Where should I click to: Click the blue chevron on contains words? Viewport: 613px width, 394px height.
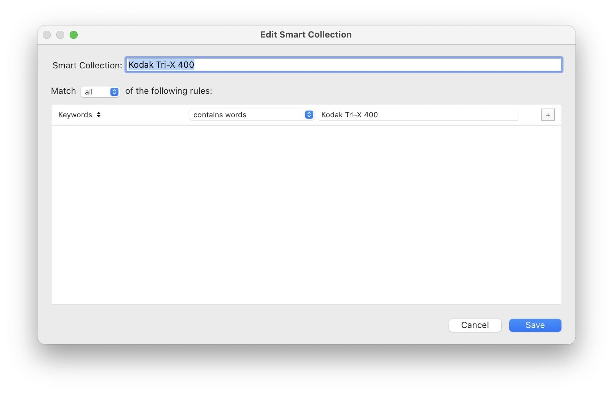[309, 115]
